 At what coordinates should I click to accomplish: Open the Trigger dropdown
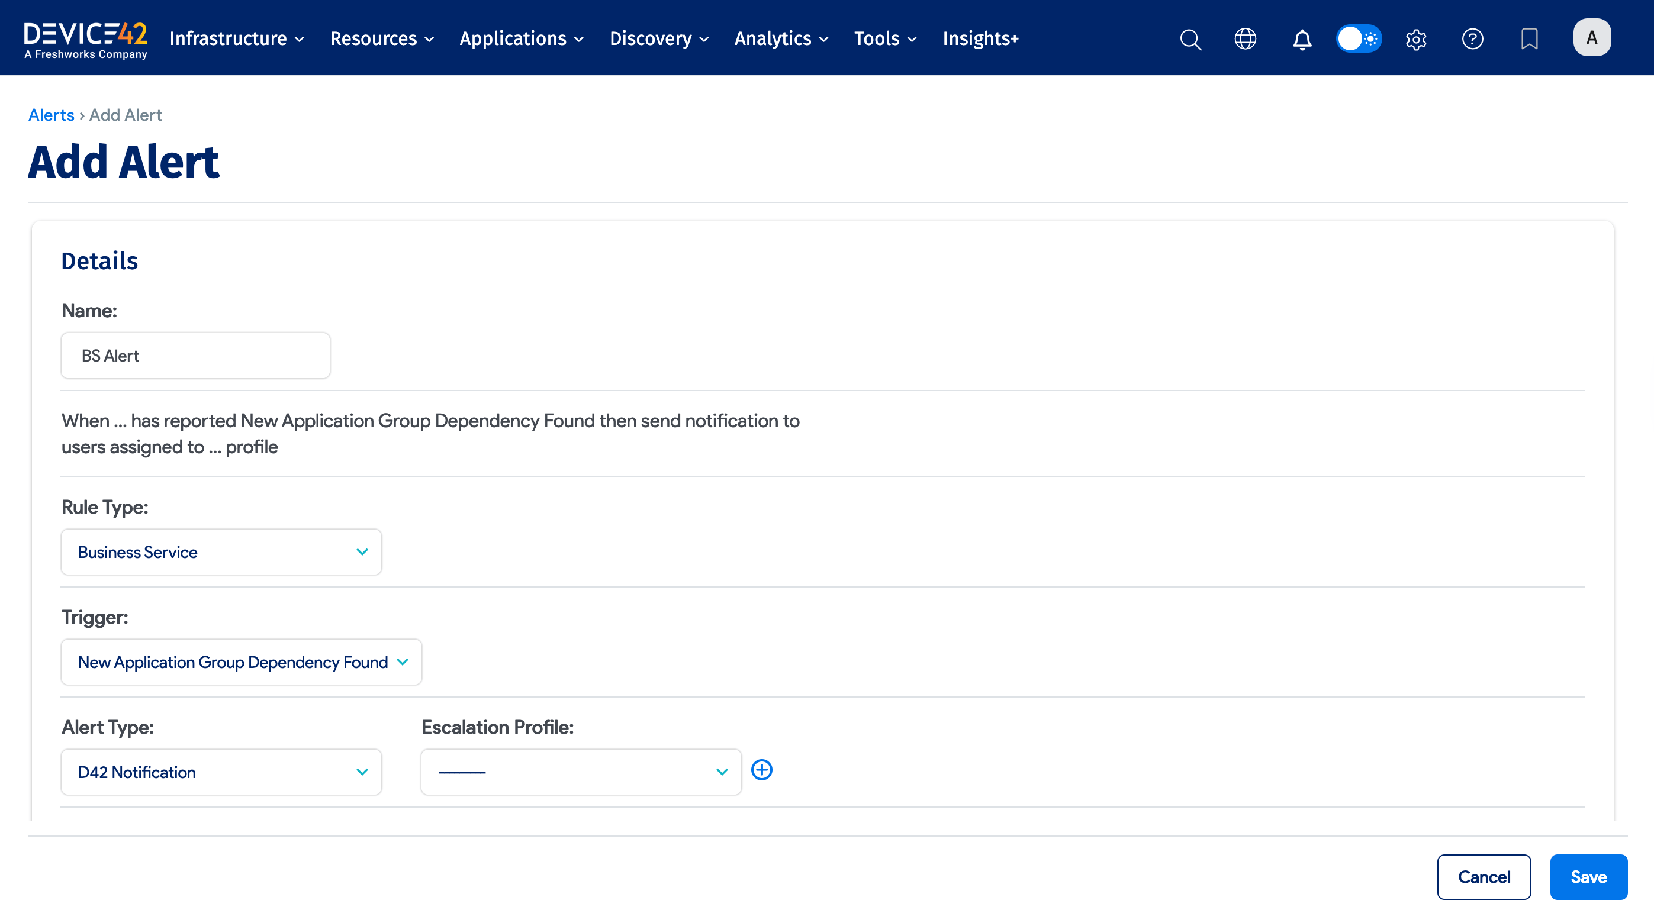pyautogui.click(x=242, y=661)
